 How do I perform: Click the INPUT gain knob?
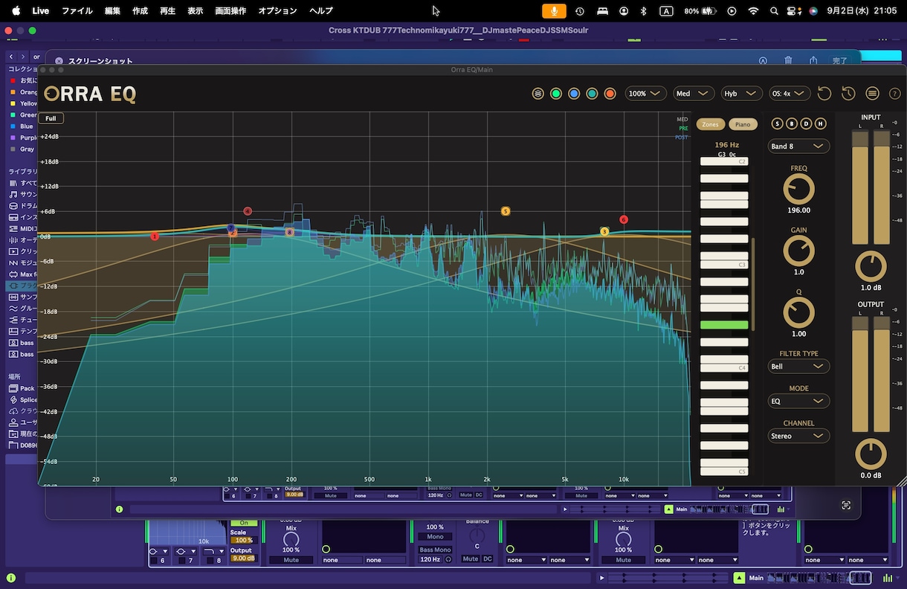pyautogui.click(x=871, y=266)
